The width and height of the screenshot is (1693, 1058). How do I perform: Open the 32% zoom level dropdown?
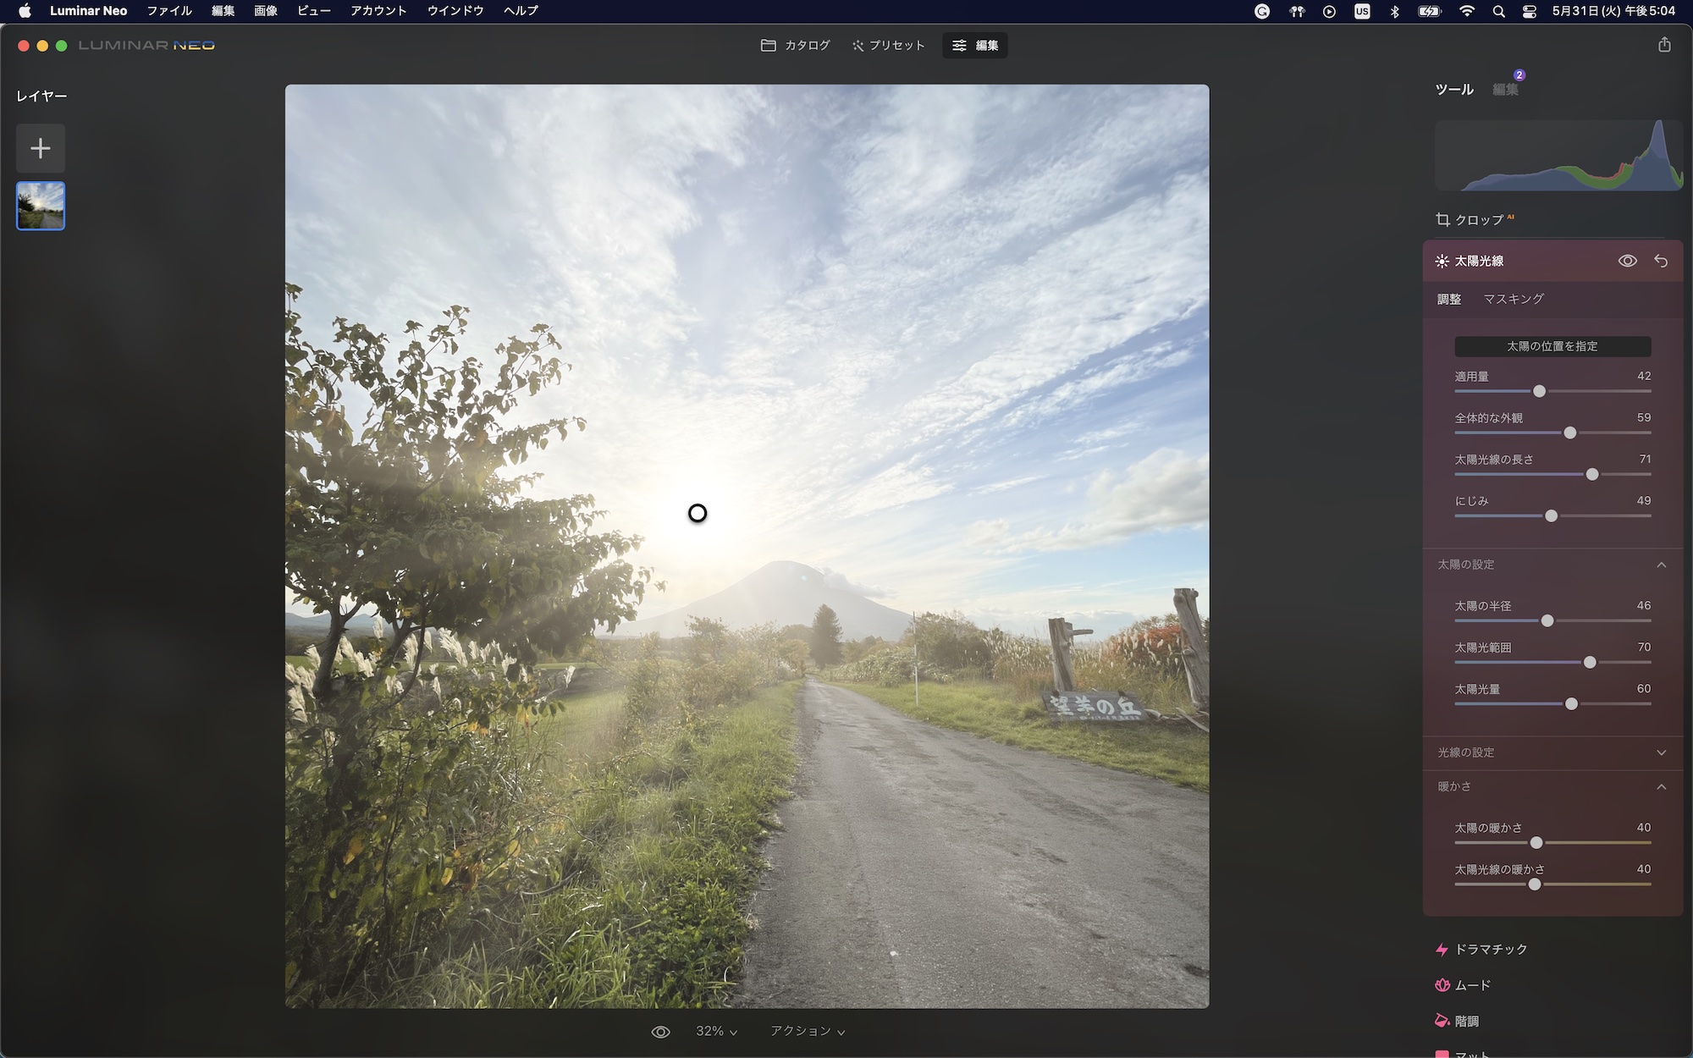716,1032
